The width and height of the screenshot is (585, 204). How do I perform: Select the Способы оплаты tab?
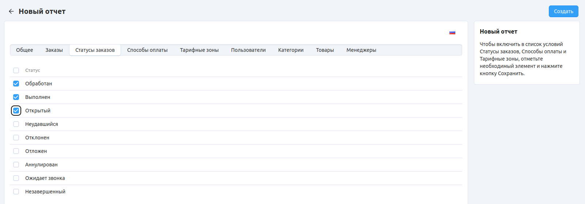147,50
